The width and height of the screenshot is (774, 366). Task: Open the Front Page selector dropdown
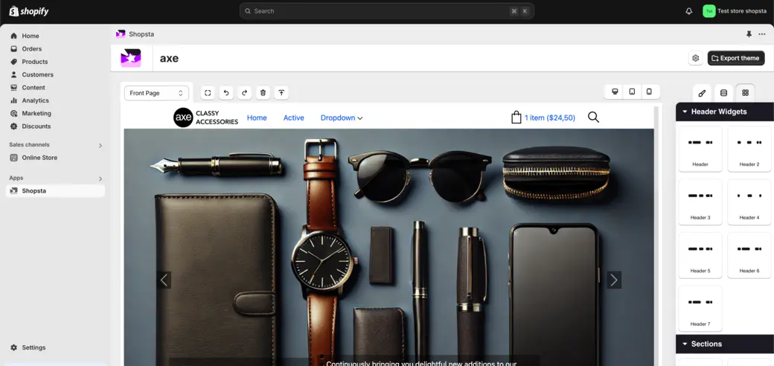pyautogui.click(x=156, y=93)
